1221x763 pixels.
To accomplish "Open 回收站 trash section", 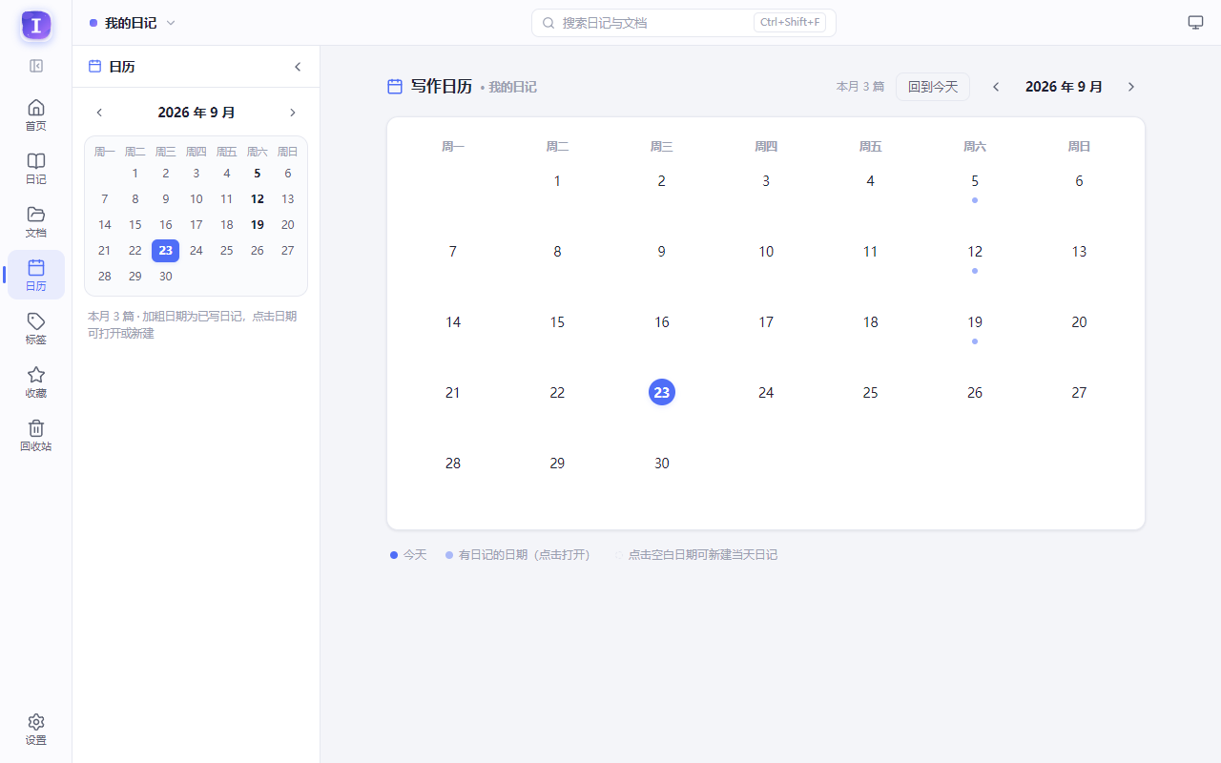I will (36, 435).
